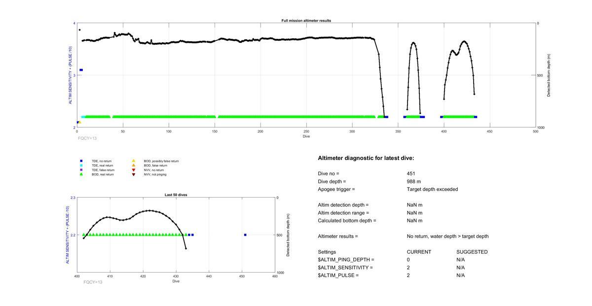Click the '$ALTIM_PING_DEPTH =' setting label
The height and width of the screenshot is (306, 592).
pyautogui.click(x=346, y=260)
